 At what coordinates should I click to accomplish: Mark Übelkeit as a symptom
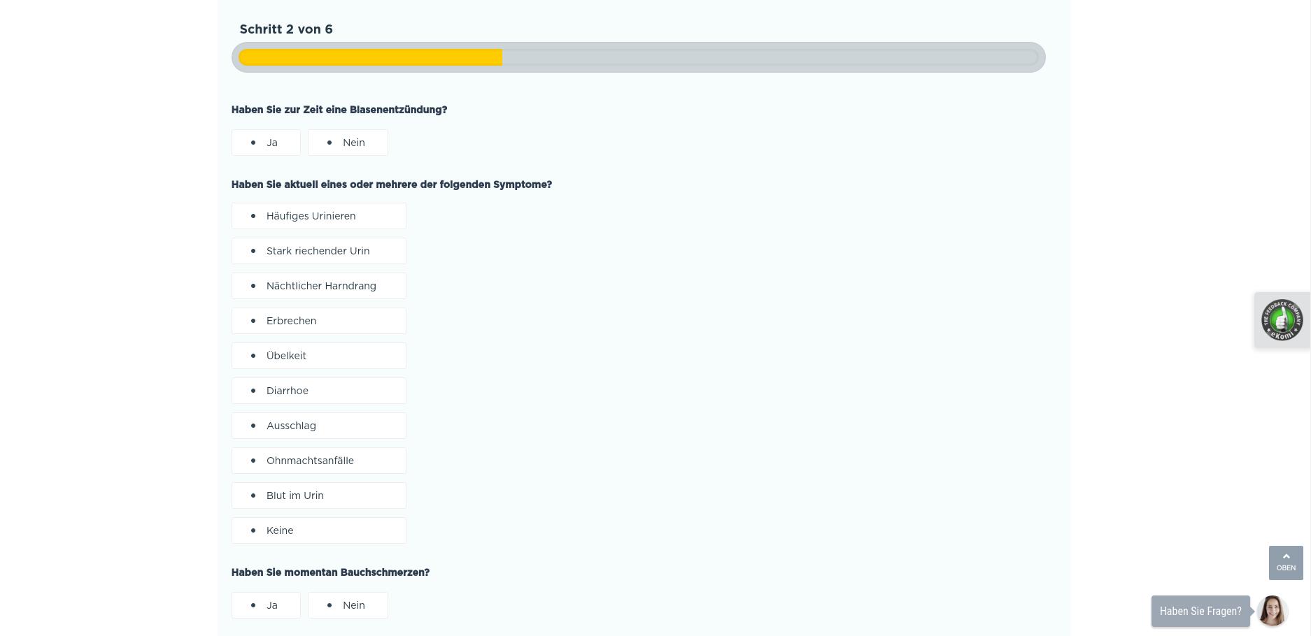(x=318, y=356)
